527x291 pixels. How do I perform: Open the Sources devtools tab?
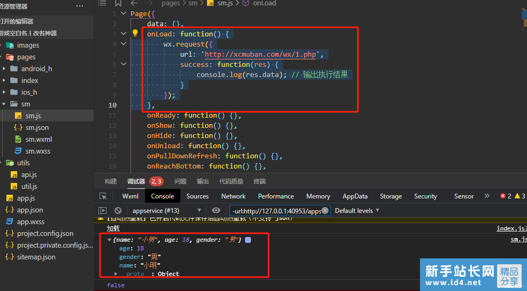(197, 196)
